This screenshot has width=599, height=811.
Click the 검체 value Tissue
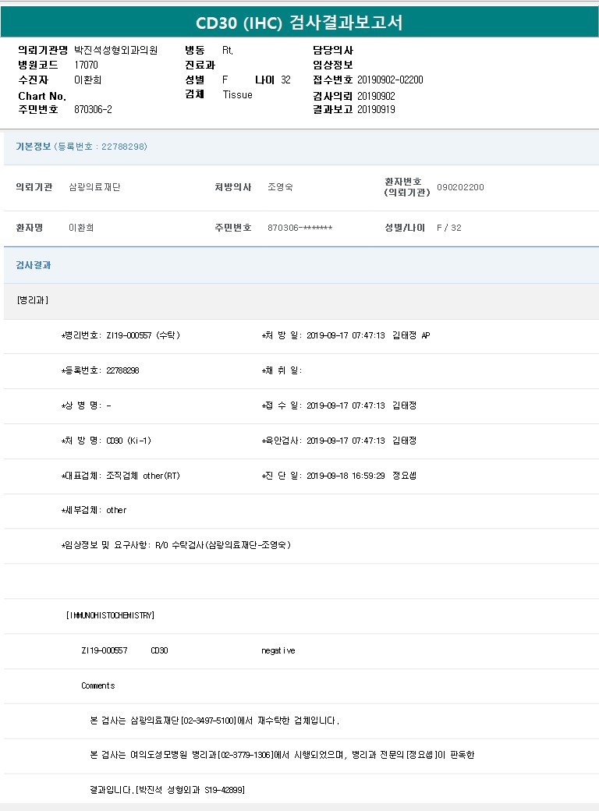tap(237, 95)
